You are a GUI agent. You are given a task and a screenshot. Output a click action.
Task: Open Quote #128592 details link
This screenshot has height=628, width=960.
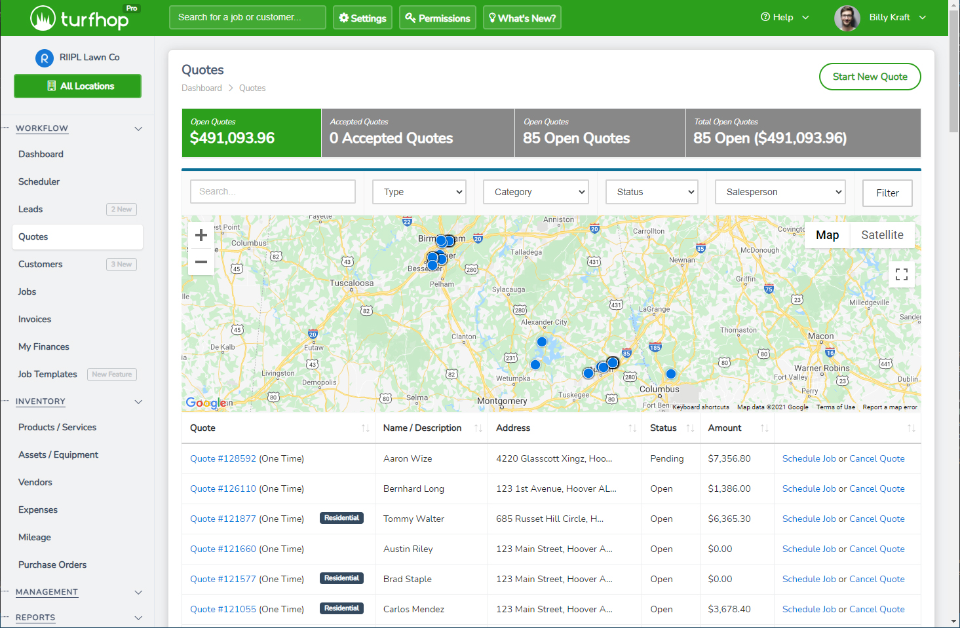coord(222,458)
